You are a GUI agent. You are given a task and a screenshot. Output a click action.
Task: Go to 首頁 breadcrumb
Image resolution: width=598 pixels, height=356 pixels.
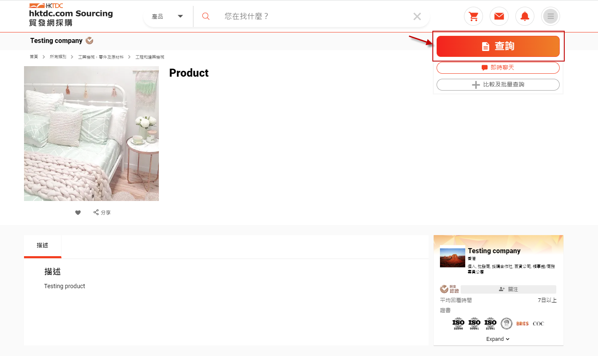click(x=34, y=57)
